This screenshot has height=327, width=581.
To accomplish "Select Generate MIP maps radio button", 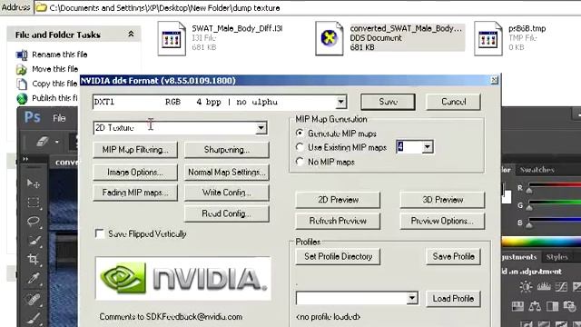I will tap(300, 133).
